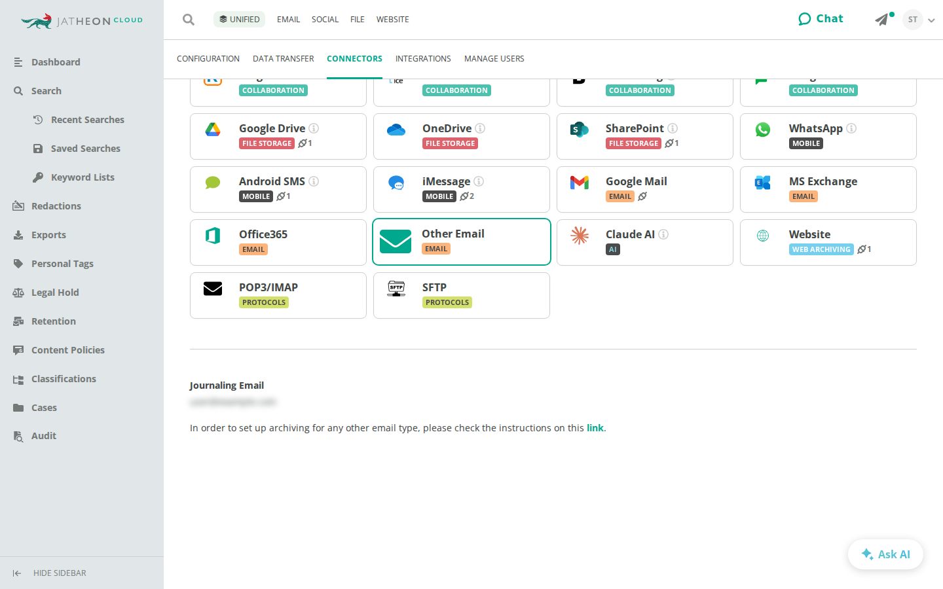Click the Website globe icon
Viewport: 943px width, 589px height.
[763, 236]
